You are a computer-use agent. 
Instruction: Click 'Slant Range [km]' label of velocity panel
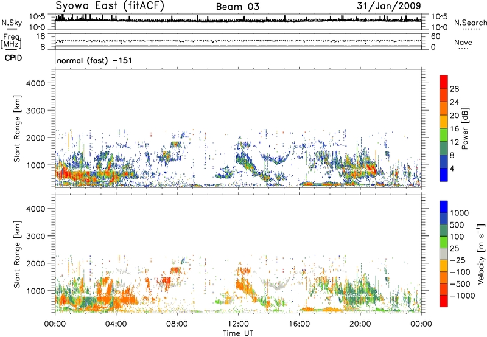[17, 254]
